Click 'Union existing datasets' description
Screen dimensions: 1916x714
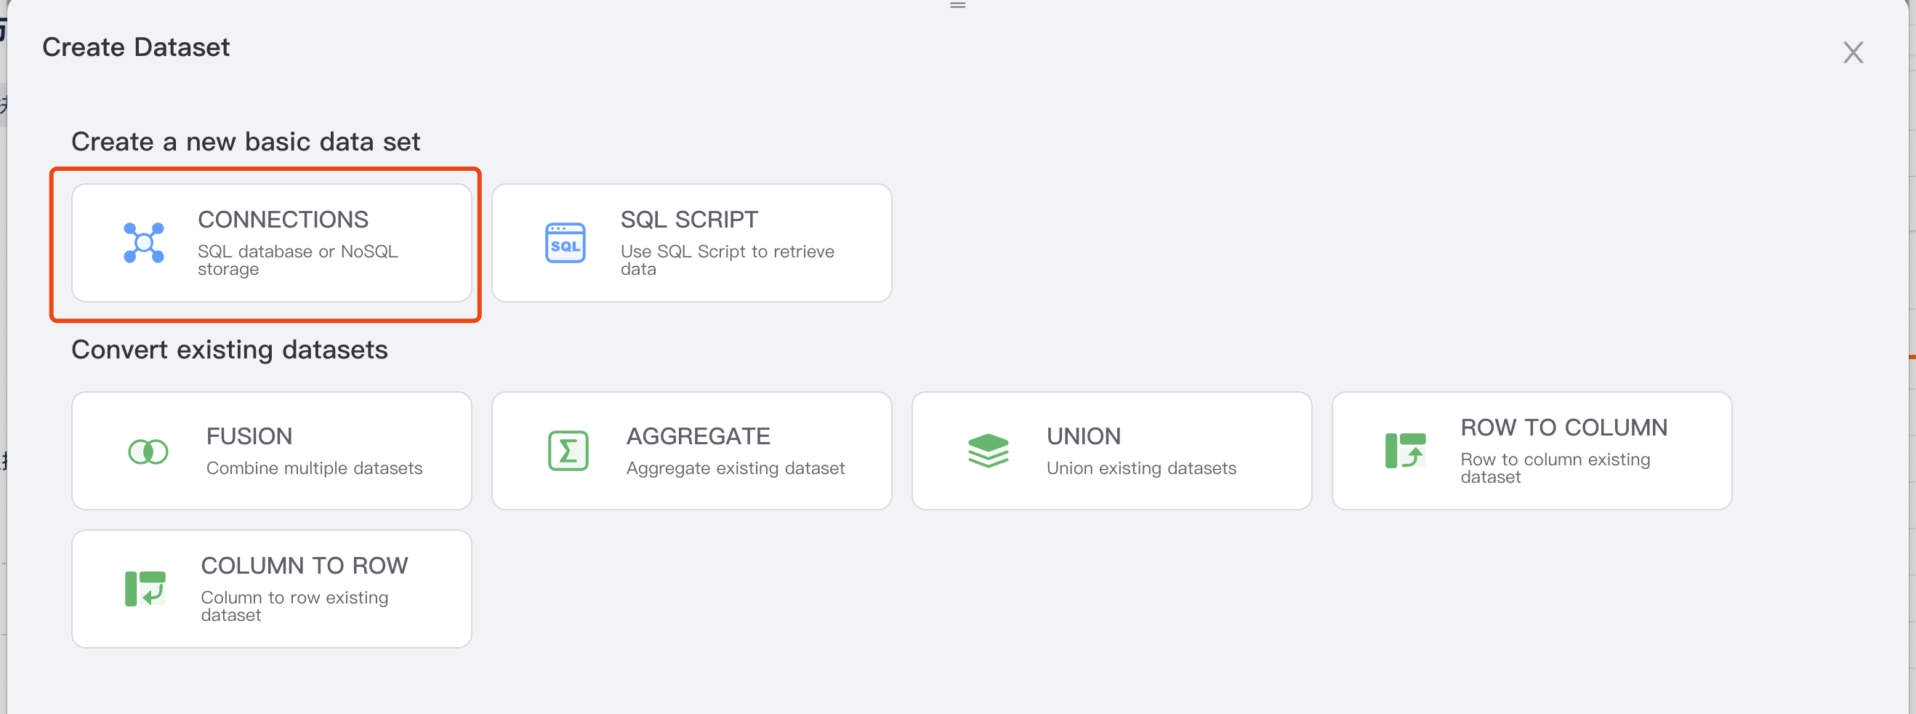click(1141, 468)
